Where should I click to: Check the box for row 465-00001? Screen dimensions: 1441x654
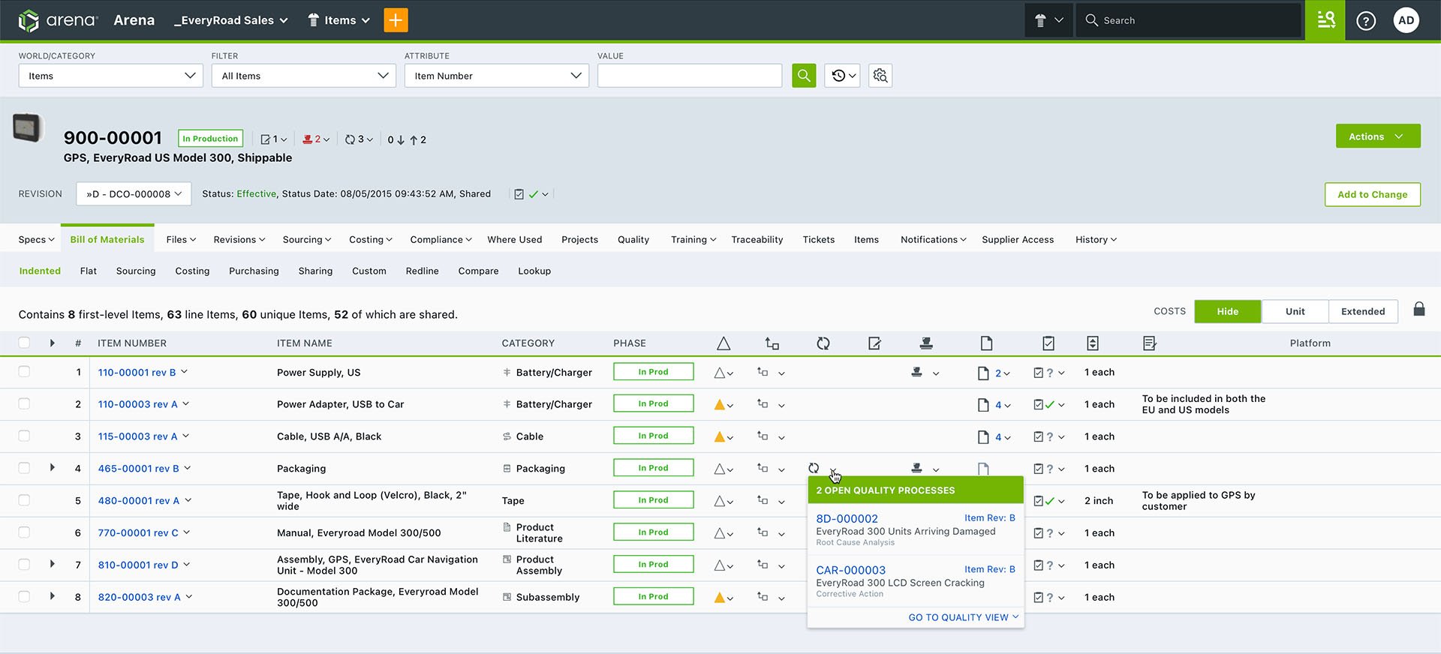point(24,468)
